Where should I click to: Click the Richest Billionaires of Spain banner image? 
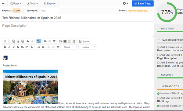pyautogui.click(x=30, y=87)
